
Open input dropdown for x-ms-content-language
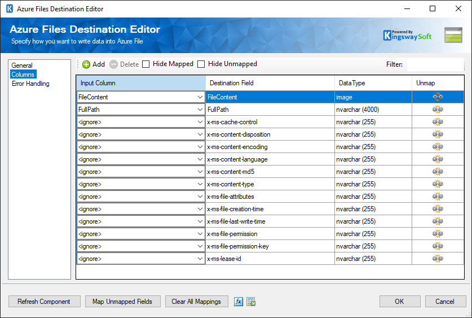[200, 159]
